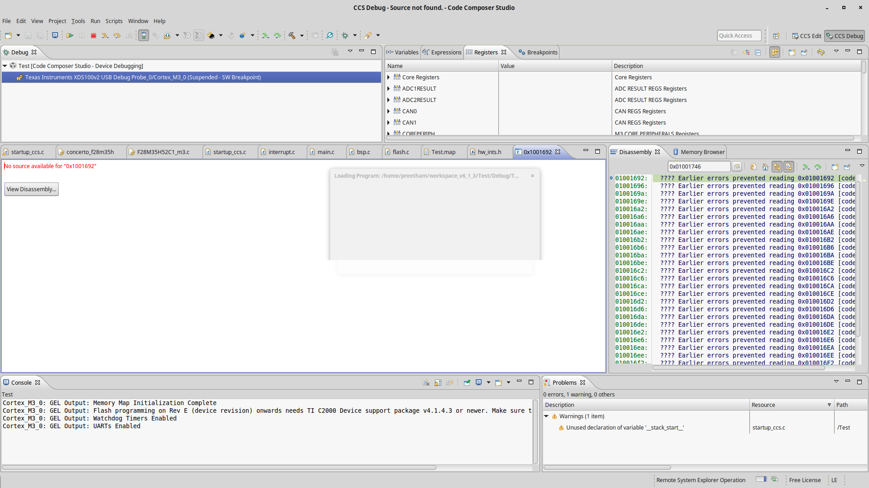869x488 pixels.
Task: Click the Build hammer icon
Action: pos(292,35)
